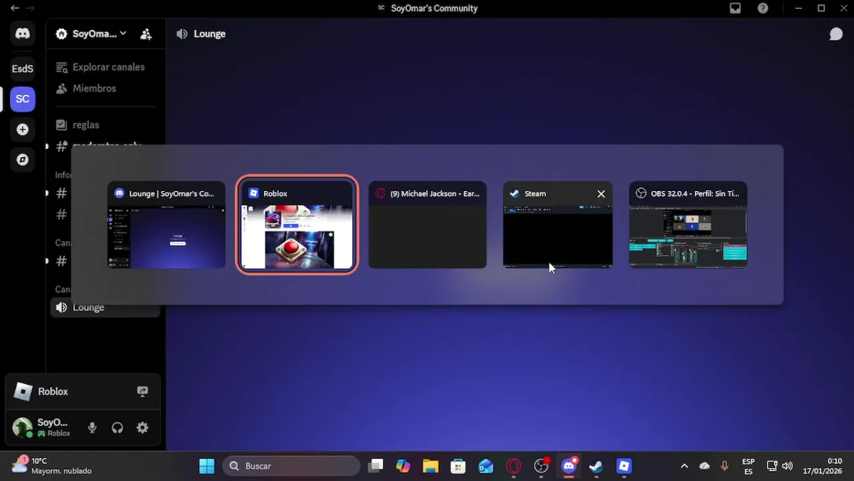The image size is (854, 481).
Task: Open the Windows Start menu
Action: click(x=206, y=466)
